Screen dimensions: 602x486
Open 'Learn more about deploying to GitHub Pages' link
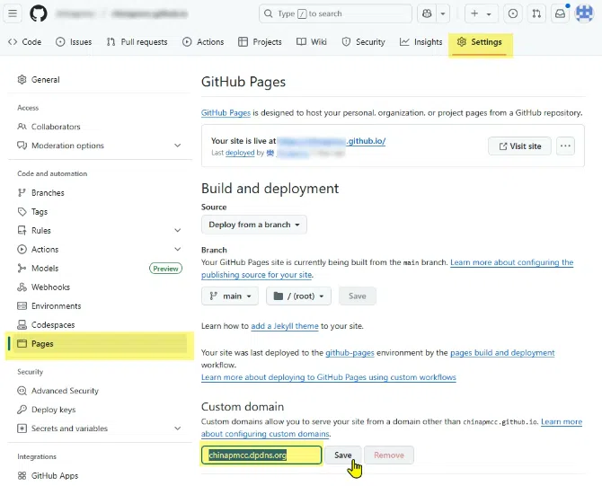point(329,377)
